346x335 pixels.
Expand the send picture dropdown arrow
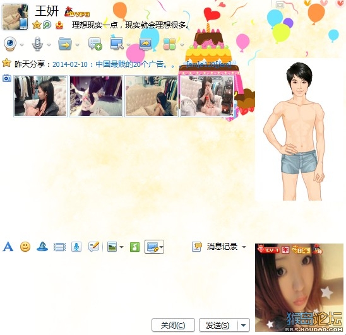[x=121, y=247]
